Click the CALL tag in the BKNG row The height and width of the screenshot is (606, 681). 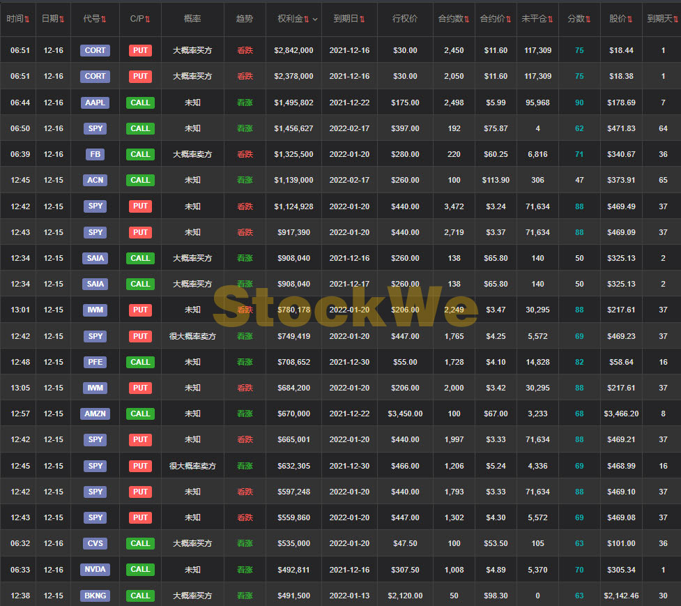pos(140,596)
